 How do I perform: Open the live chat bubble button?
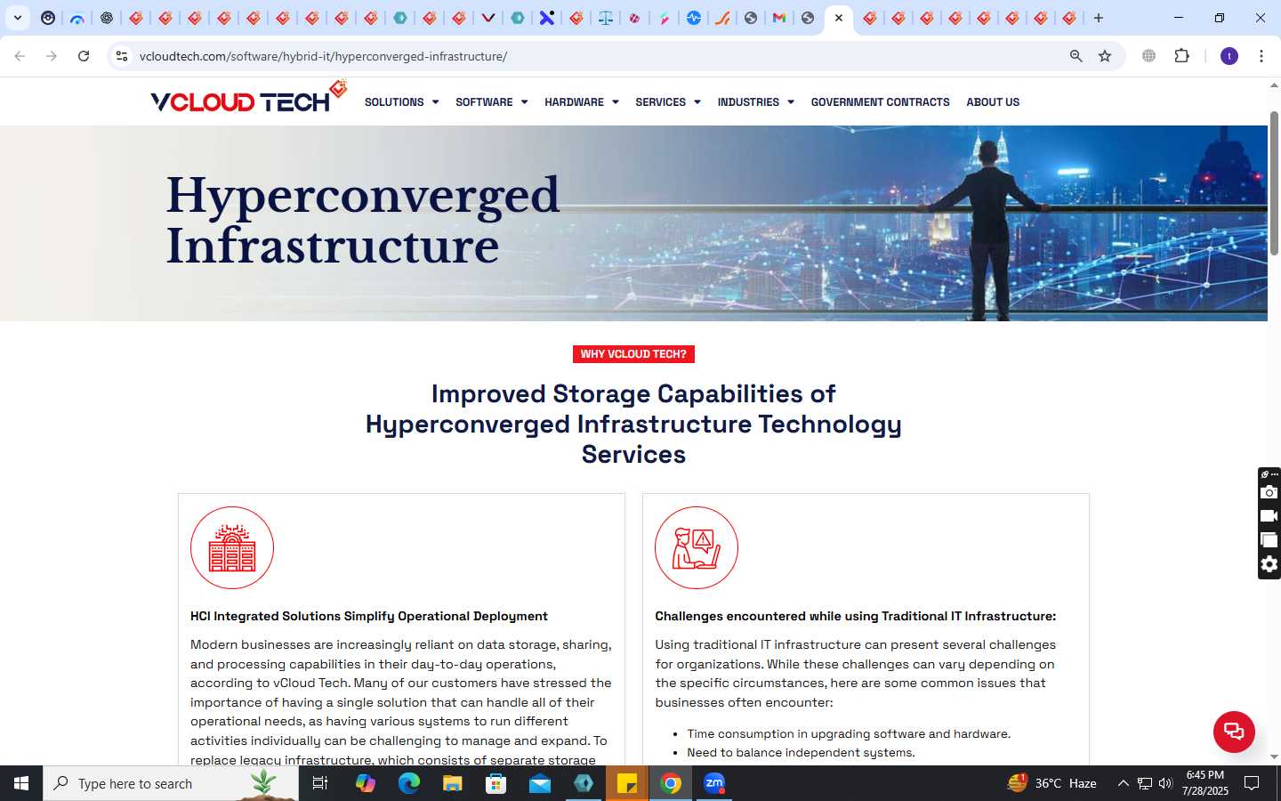[1234, 732]
